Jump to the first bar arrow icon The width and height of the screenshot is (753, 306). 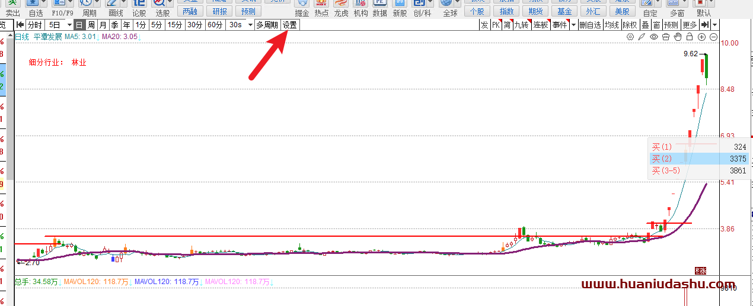[20, 25]
